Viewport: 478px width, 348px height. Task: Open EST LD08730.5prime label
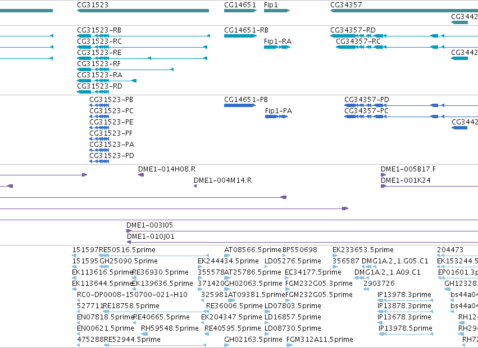tap(293, 328)
